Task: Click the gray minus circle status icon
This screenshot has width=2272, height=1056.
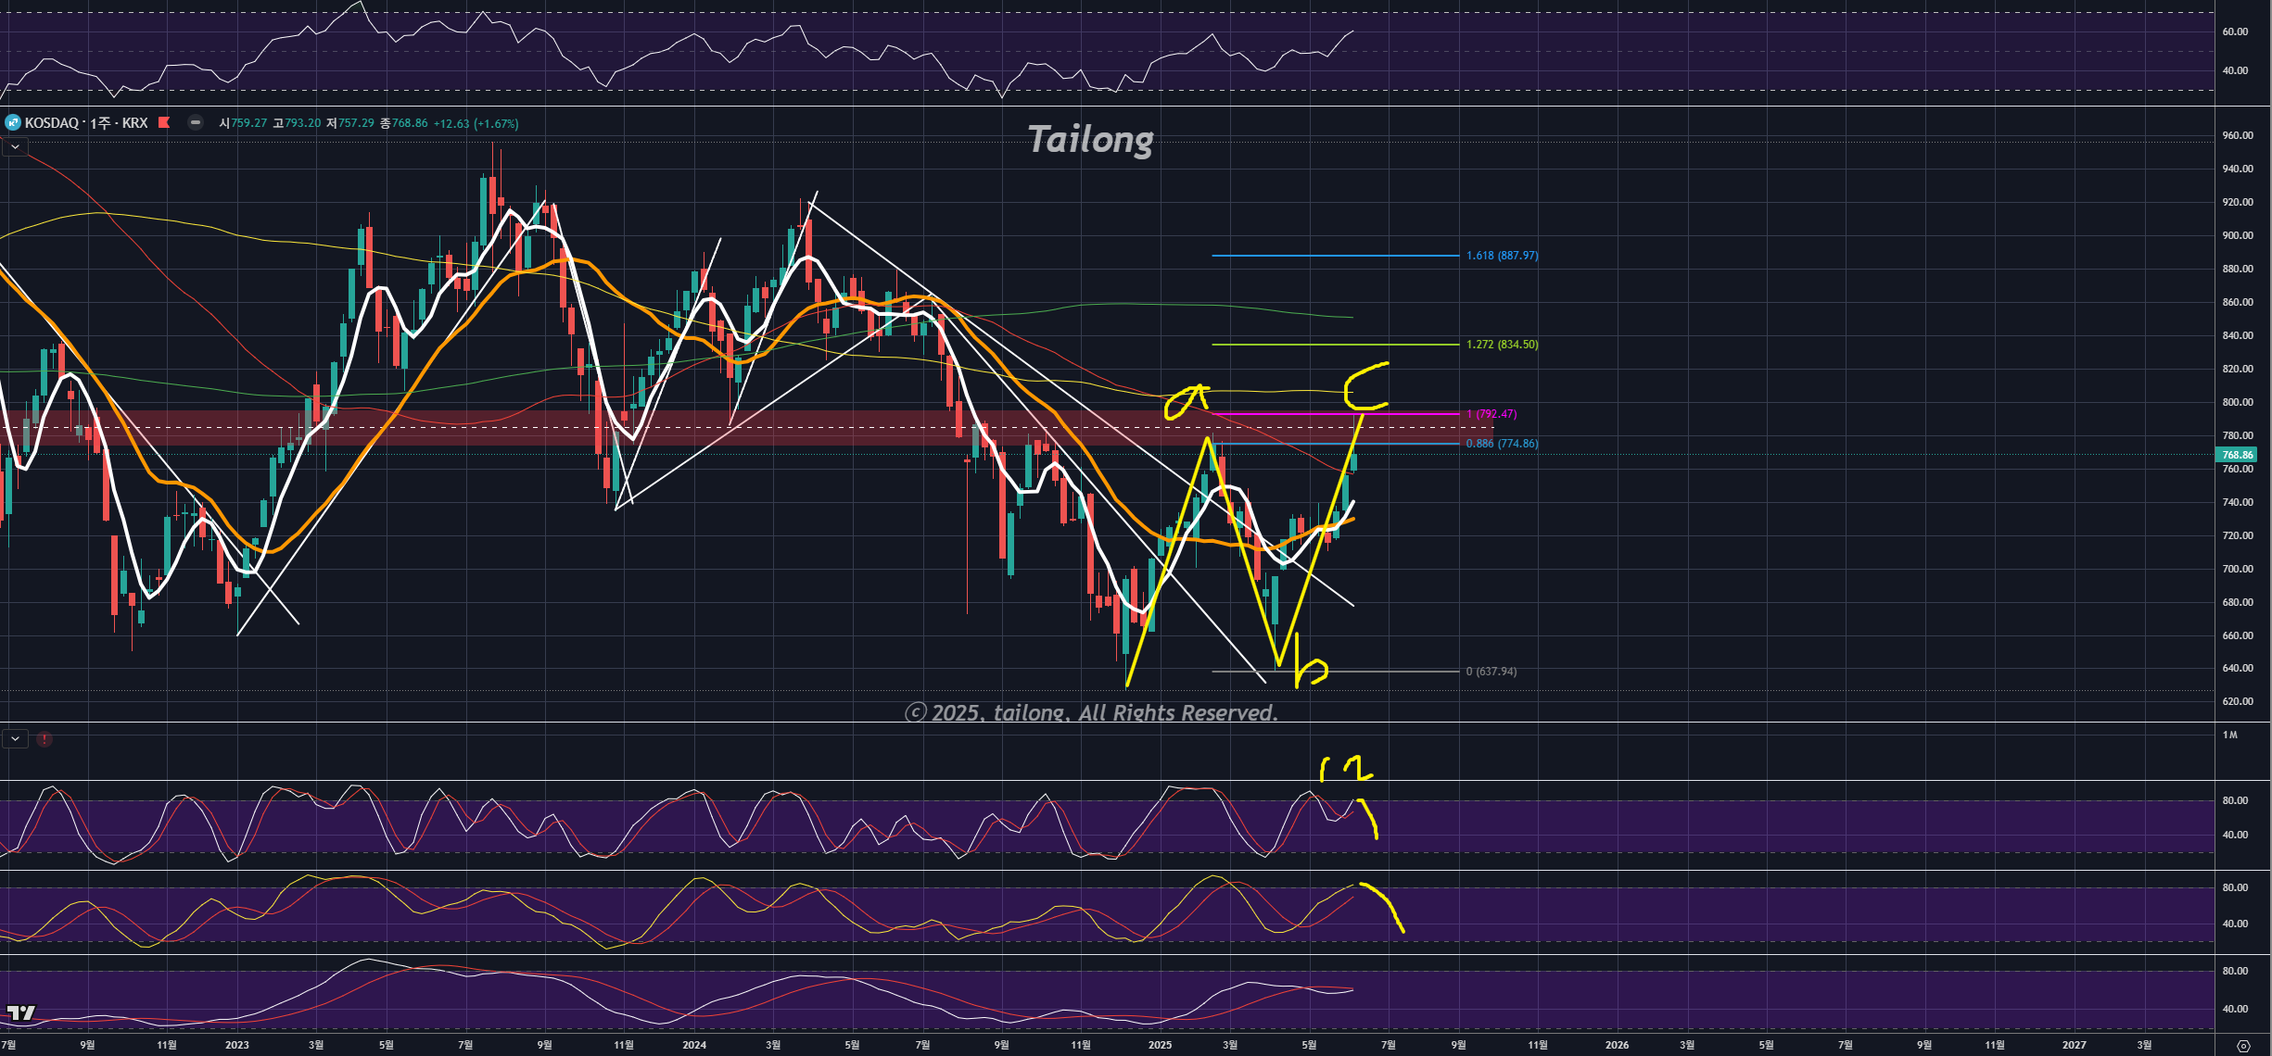Action: pyautogui.click(x=196, y=122)
